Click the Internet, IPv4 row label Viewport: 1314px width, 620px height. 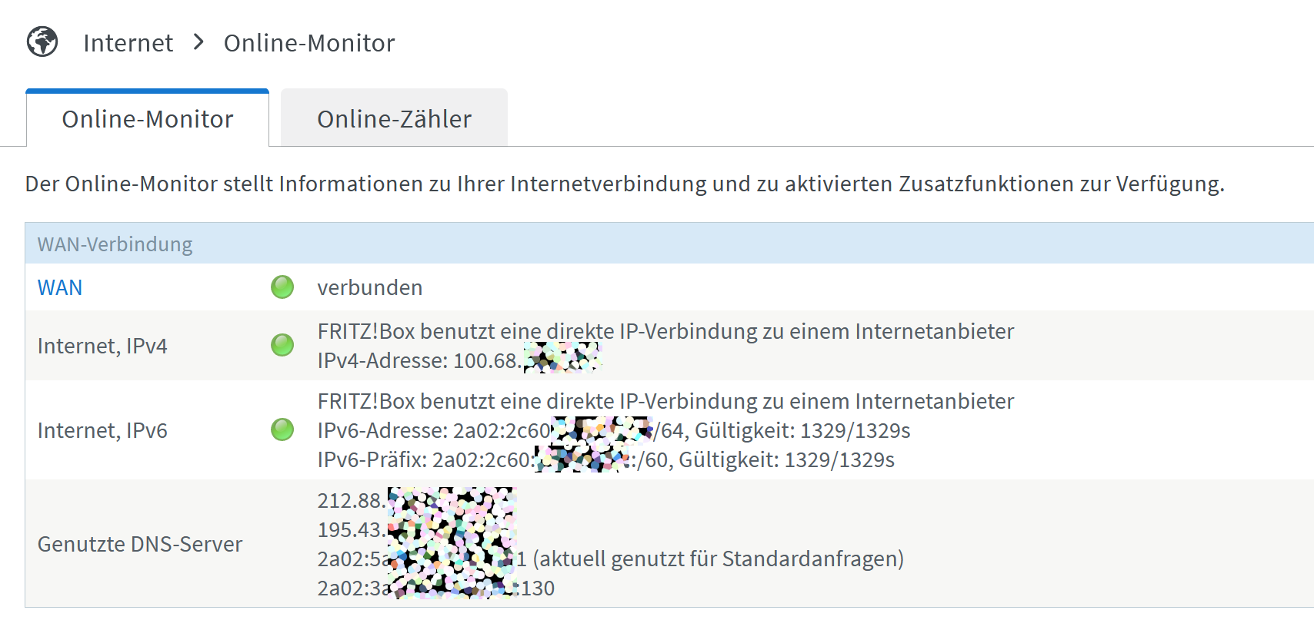click(102, 346)
